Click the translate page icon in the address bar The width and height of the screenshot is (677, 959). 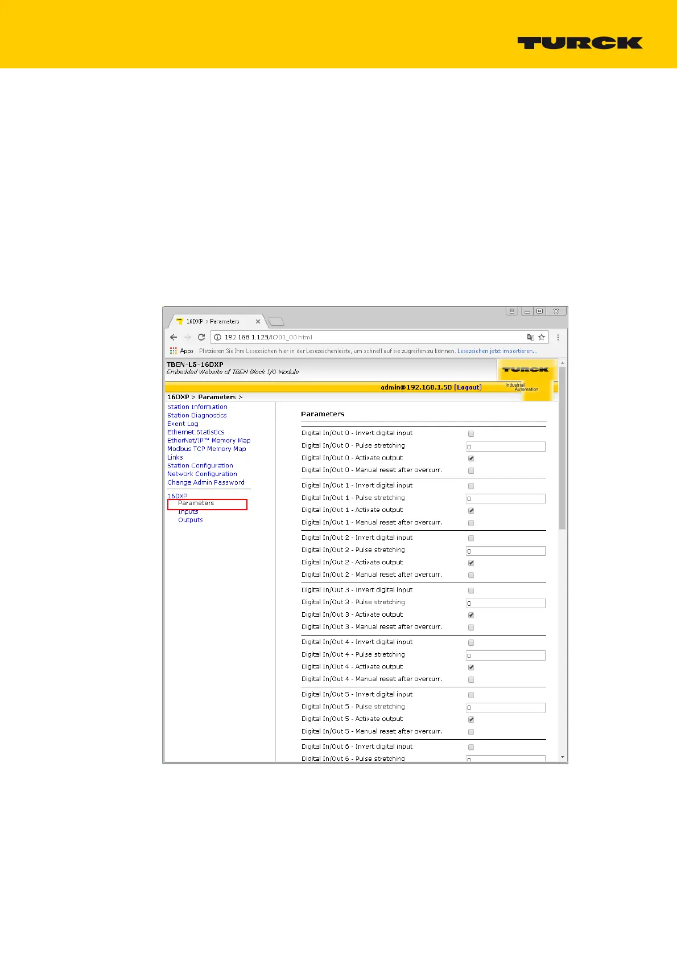[x=531, y=337]
